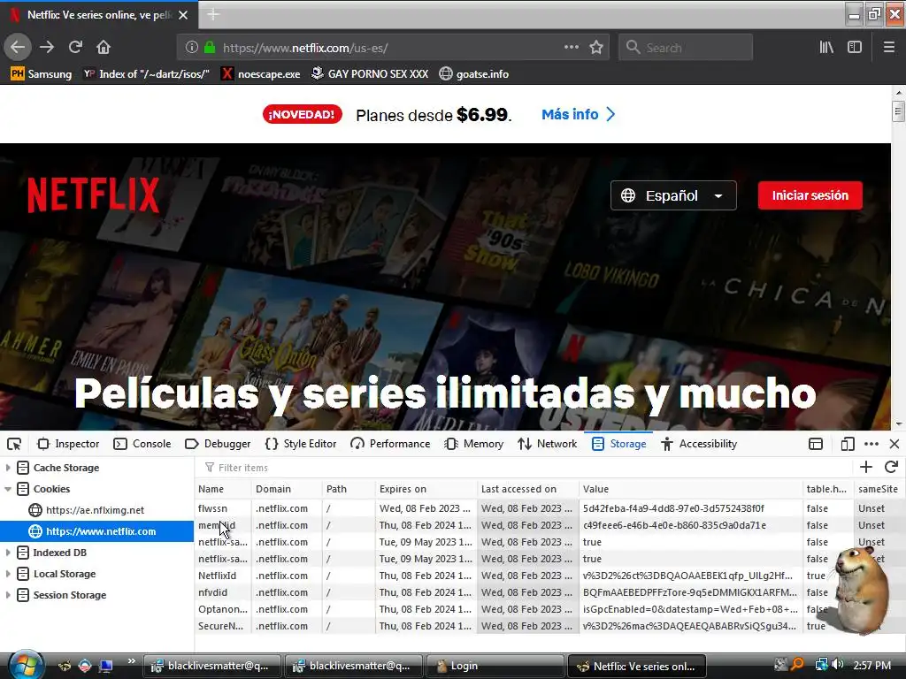Switch to the Console tab
The width and height of the screenshot is (906, 679).
(x=142, y=444)
